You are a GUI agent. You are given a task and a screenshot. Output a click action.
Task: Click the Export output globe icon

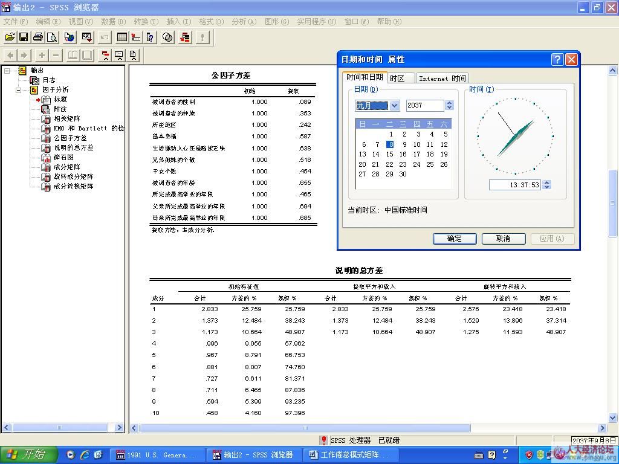[x=70, y=37]
